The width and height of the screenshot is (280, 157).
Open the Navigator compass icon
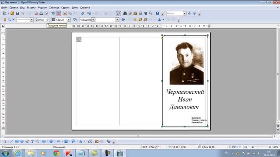tap(130, 14)
